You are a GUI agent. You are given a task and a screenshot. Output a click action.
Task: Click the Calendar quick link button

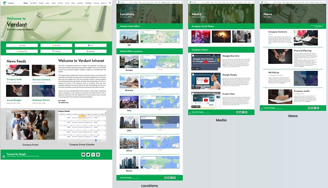point(56,51)
